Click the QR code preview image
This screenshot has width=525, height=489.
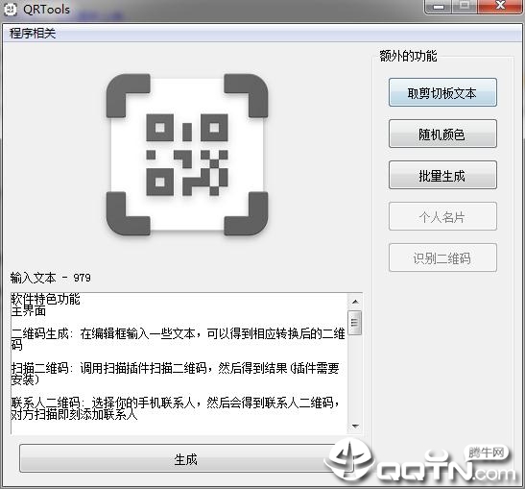click(187, 155)
